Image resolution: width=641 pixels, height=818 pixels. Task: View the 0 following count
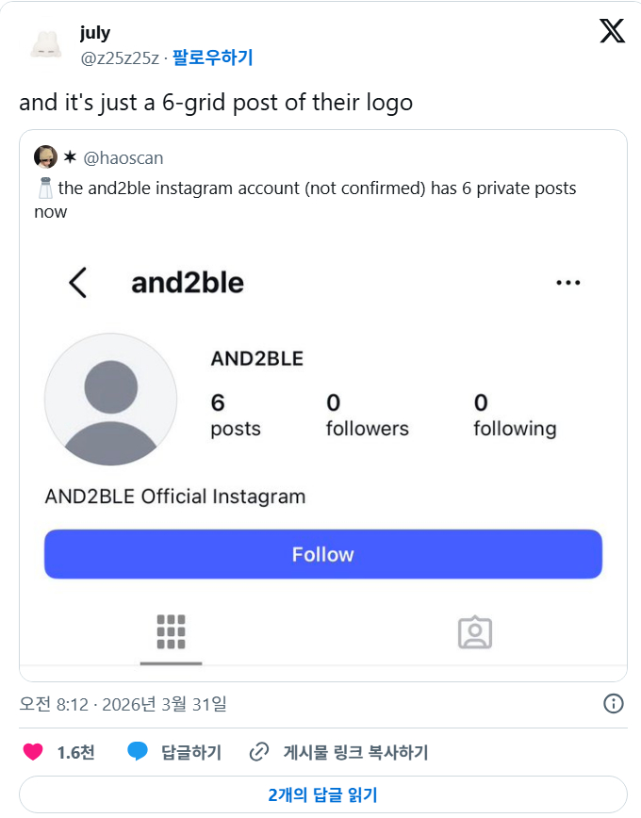516,415
